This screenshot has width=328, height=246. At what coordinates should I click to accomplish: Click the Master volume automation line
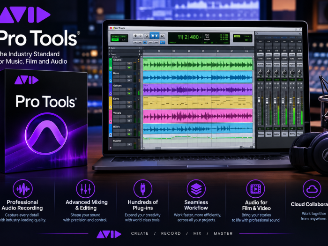click(x=198, y=137)
